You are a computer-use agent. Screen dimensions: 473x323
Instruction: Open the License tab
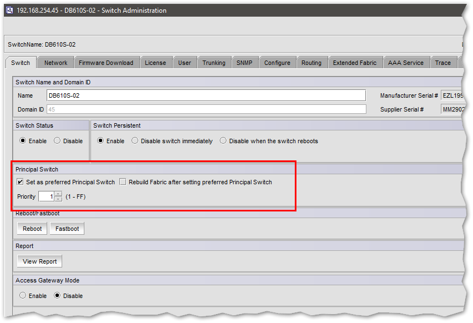click(x=155, y=63)
